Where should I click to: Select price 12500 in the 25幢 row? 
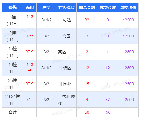click(x=128, y=84)
